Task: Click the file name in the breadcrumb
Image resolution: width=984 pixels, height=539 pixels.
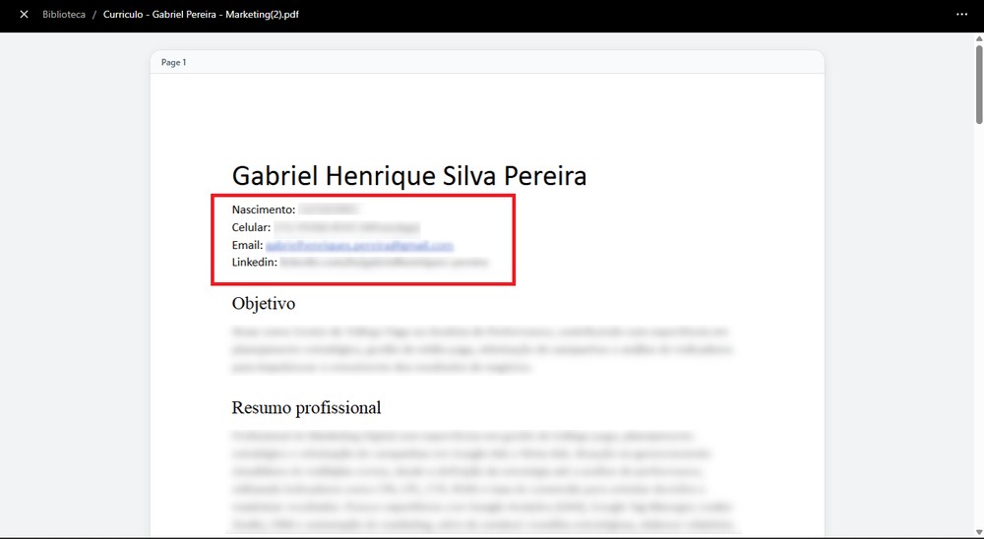Action: 201,15
